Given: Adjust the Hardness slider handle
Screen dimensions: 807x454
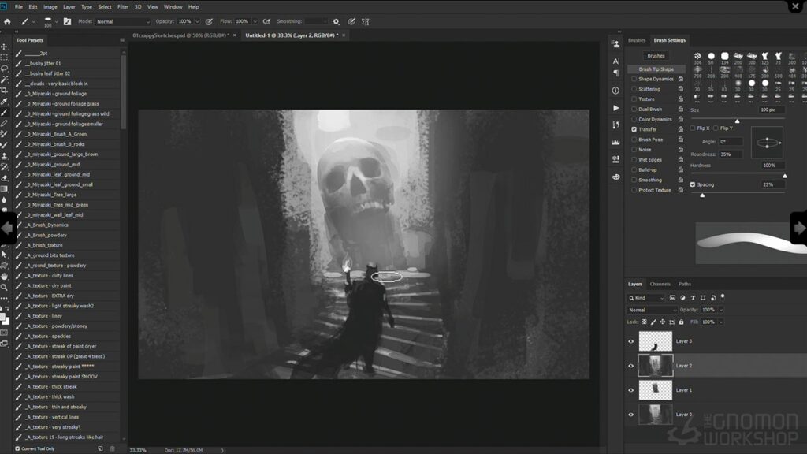Looking at the screenshot, I should [x=784, y=176].
